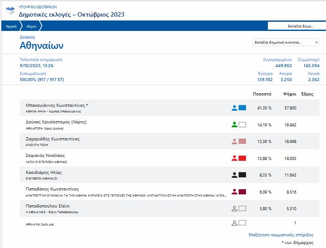The width and height of the screenshot is (326, 248).
Task: Click maroon person icon for Παπαδάκης
Action: coord(234,191)
